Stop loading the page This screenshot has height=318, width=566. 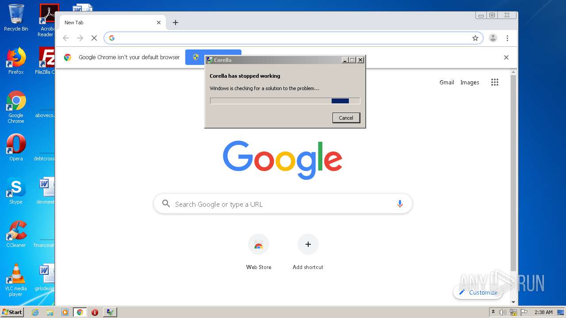coord(94,38)
